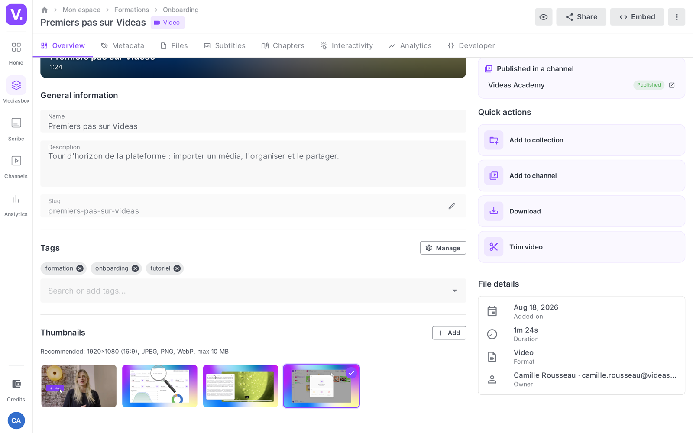Select the green leaf thumbnail
This screenshot has width=693, height=433.
tap(241, 386)
